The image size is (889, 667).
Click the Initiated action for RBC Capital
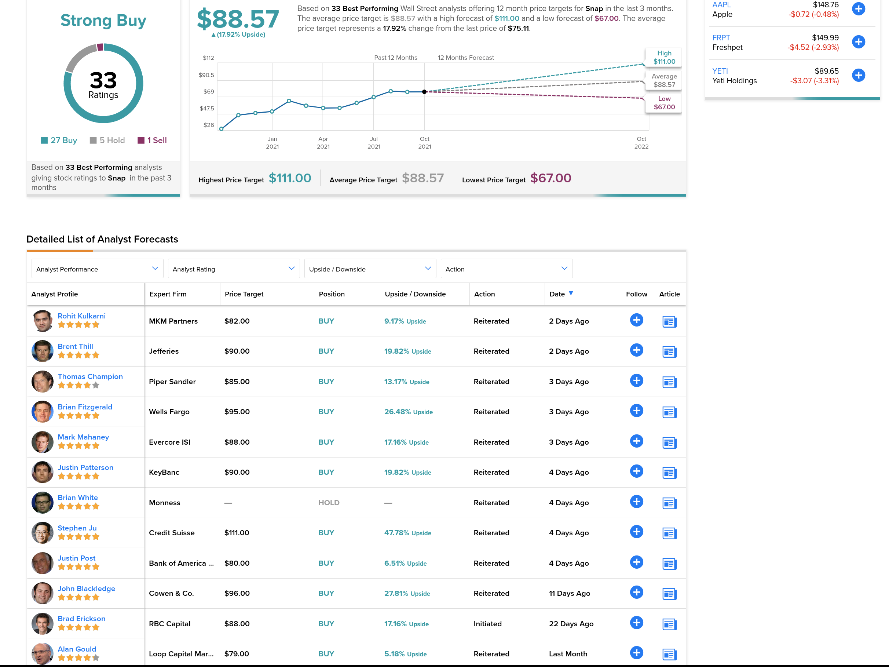tap(487, 624)
